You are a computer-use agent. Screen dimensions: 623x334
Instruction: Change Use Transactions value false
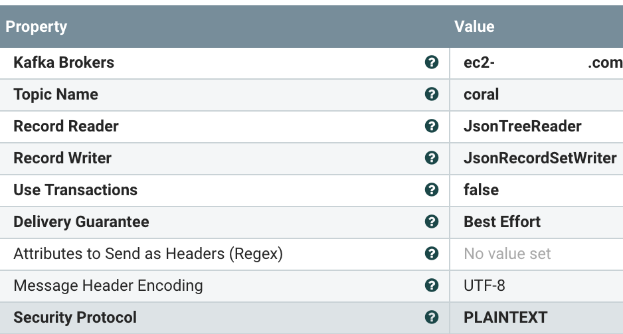537,190
